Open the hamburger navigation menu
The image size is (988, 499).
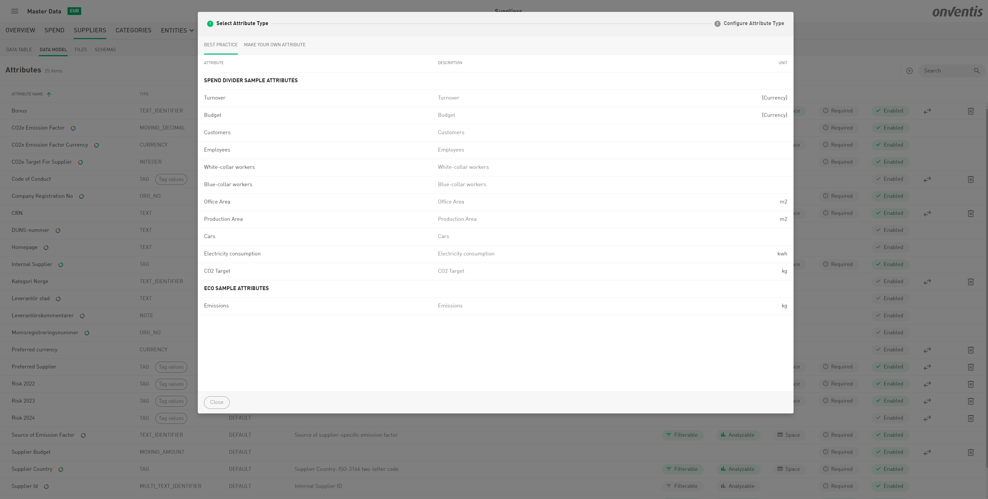pos(14,11)
